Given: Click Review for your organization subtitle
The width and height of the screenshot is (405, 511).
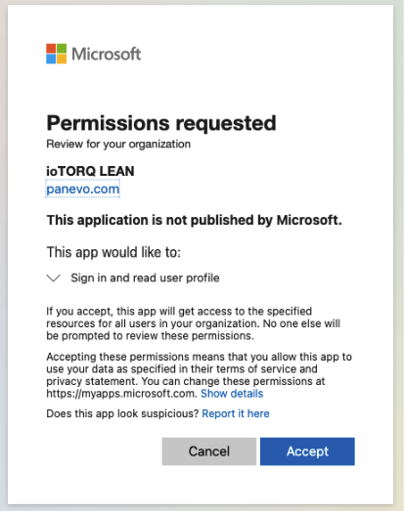Looking at the screenshot, I should (118, 144).
